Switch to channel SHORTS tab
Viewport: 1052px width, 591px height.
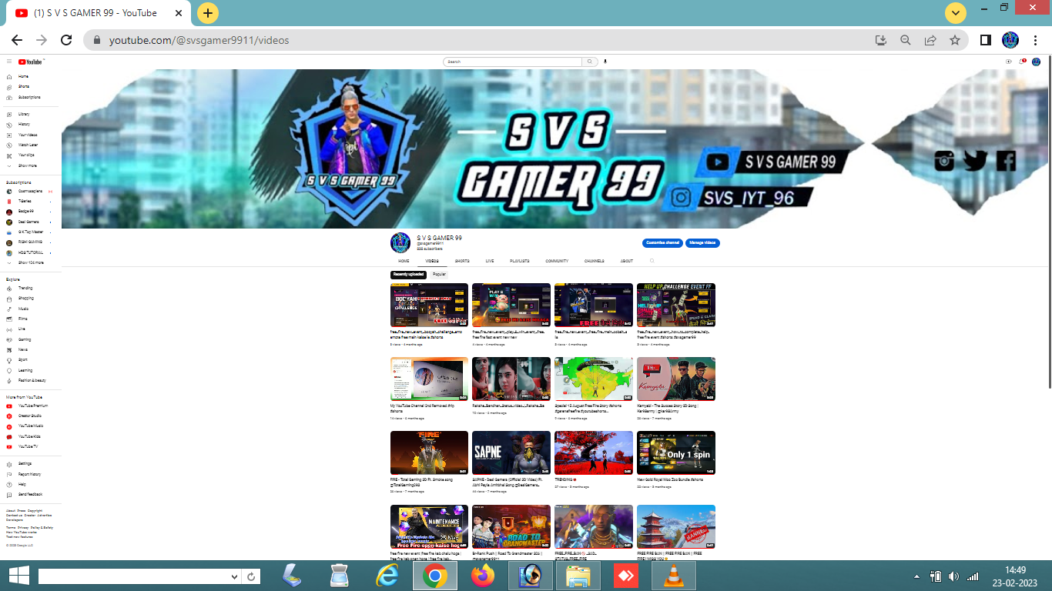pyautogui.click(x=462, y=261)
